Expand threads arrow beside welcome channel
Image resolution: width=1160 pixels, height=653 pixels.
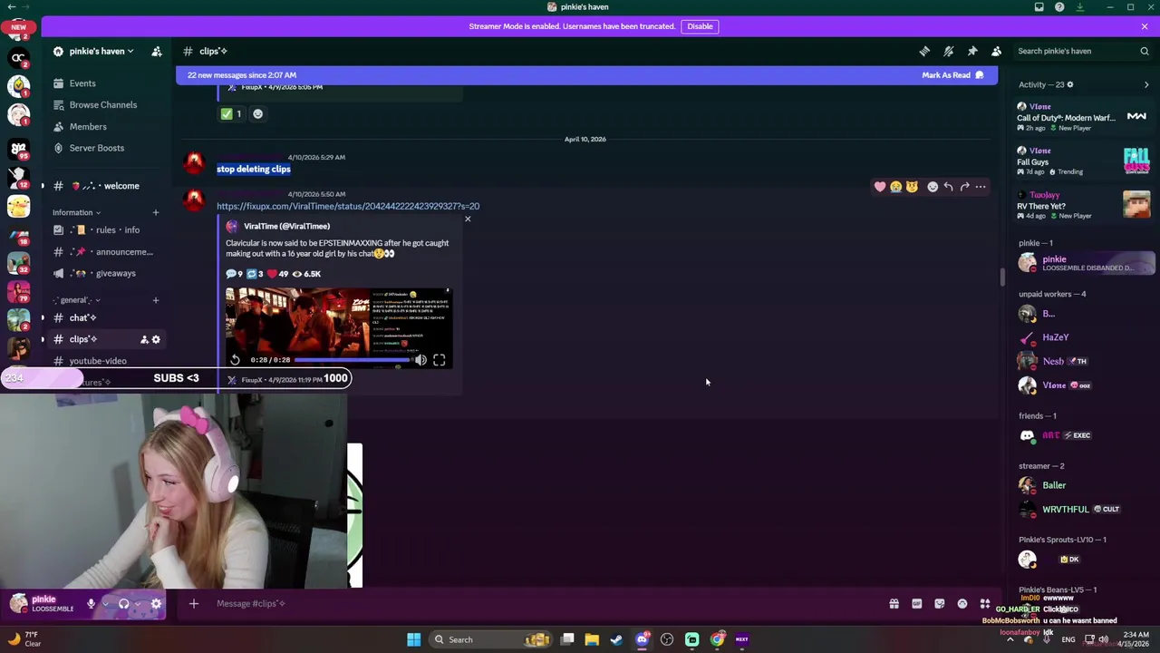43,186
